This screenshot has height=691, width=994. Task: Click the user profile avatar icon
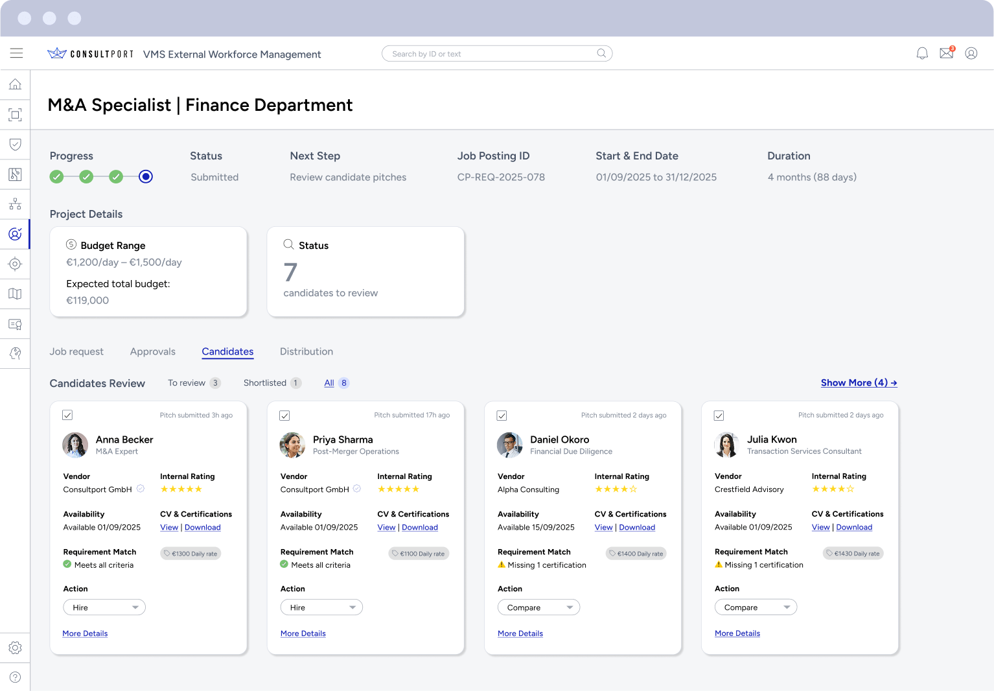(x=971, y=53)
